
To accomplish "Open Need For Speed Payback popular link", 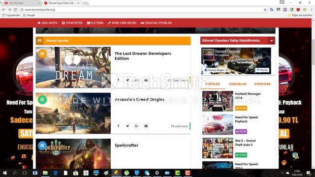I will click(246, 119).
